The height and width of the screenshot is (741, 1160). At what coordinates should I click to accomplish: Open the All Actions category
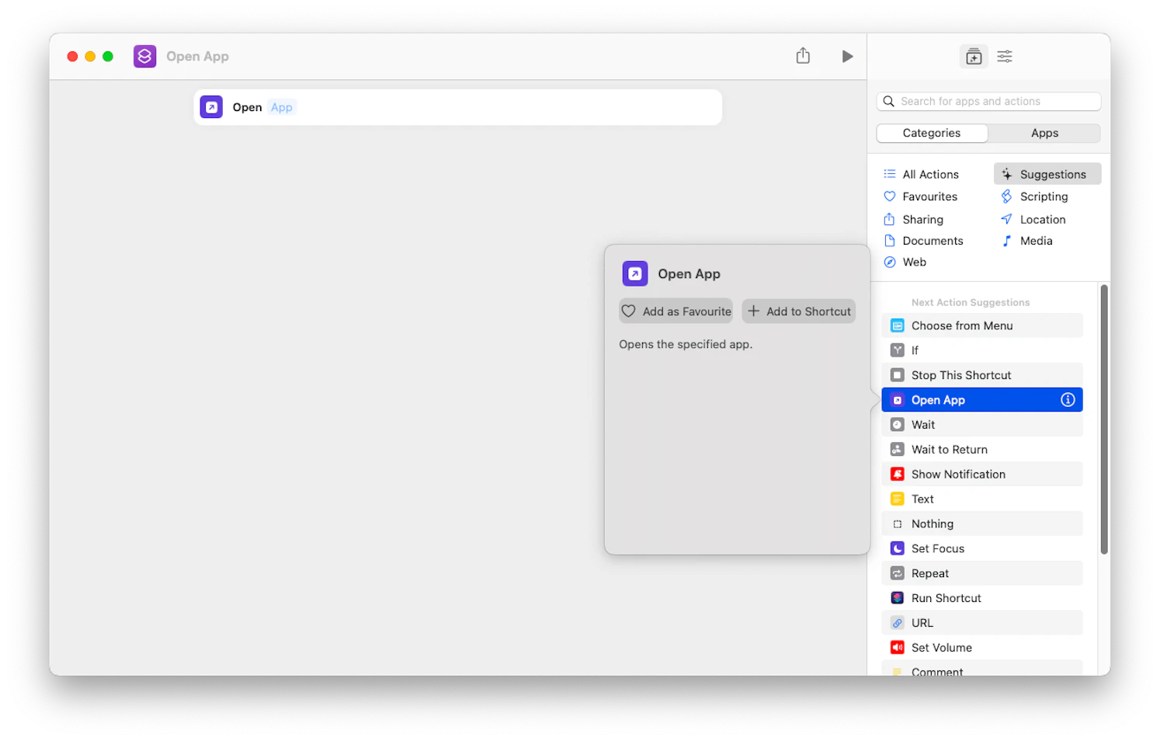(x=930, y=174)
